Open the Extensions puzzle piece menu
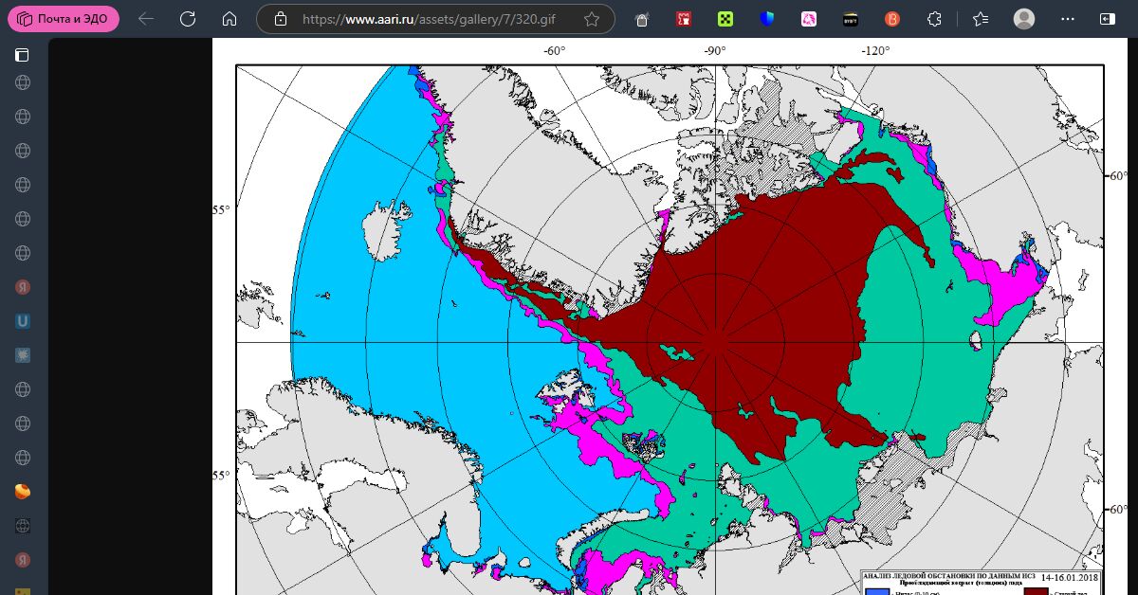Screen dimensions: 1138x595 (934, 19)
